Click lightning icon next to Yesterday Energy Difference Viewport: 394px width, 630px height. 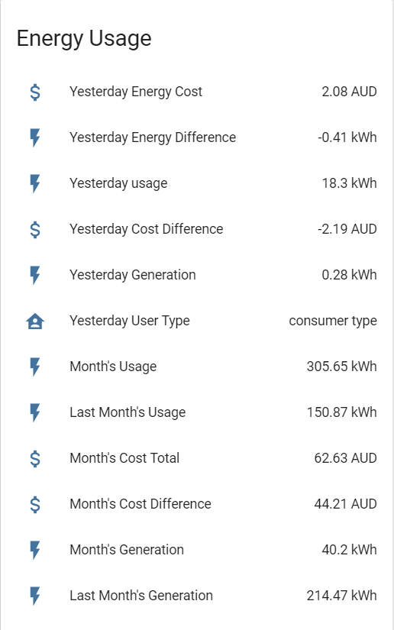click(35, 137)
